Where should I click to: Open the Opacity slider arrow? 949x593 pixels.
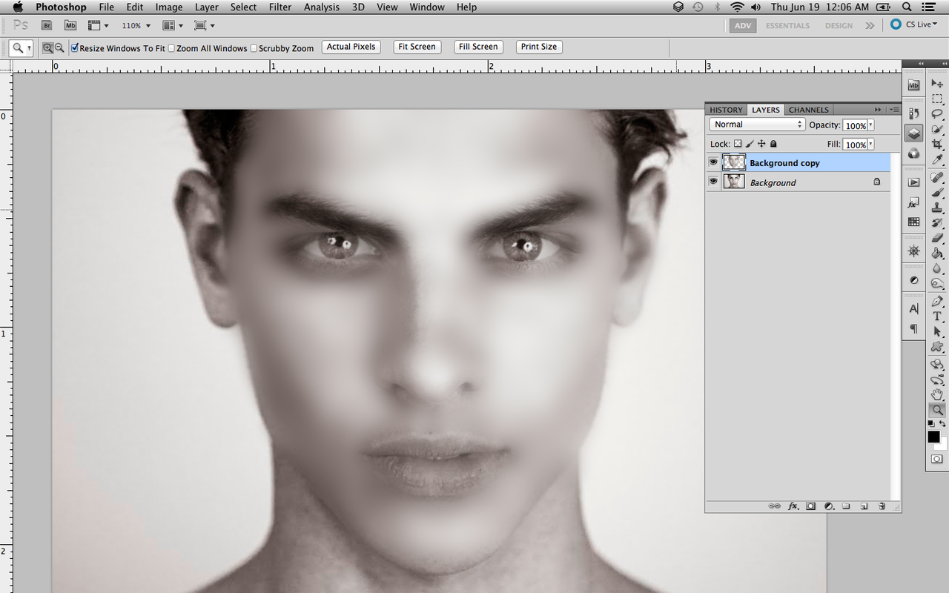870,125
